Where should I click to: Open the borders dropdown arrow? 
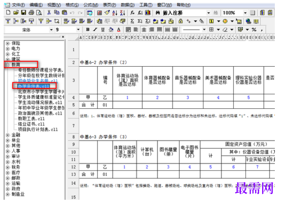218,30
